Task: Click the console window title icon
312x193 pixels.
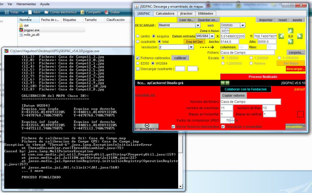Action: 7,51
